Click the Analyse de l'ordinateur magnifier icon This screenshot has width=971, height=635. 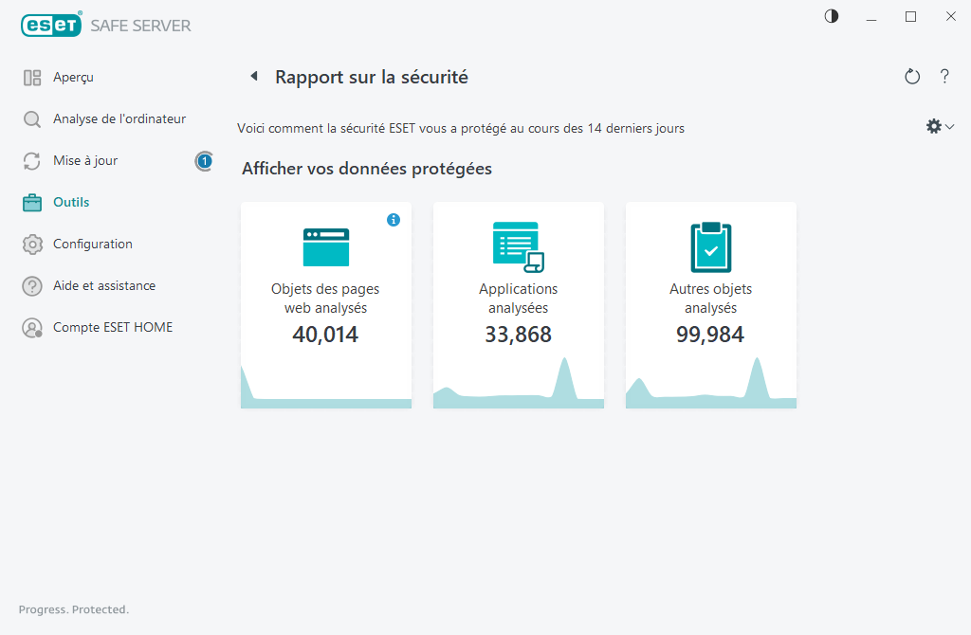click(32, 118)
